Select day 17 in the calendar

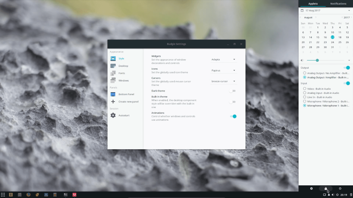click(x=333, y=37)
